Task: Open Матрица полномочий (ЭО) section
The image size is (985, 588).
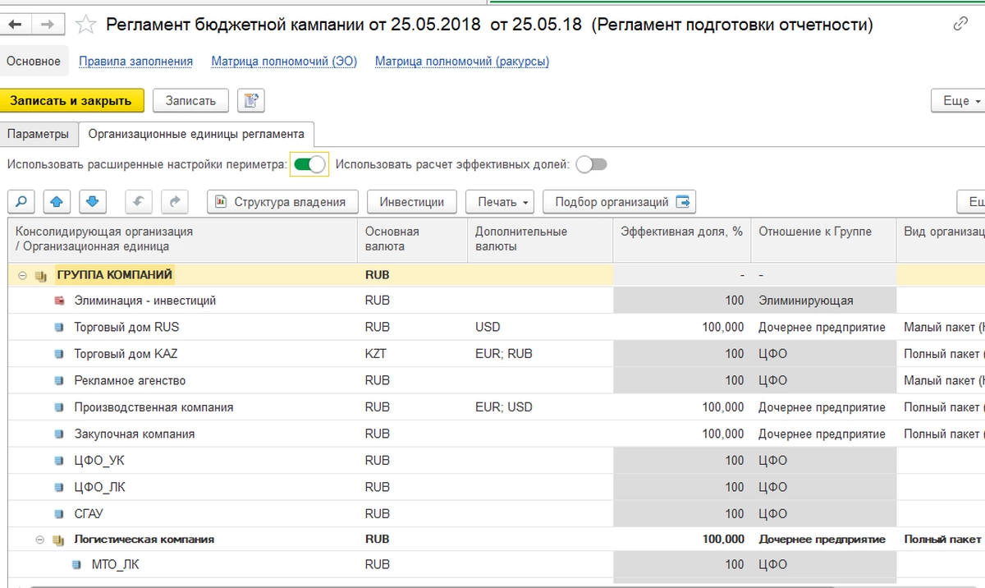Action: coord(284,62)
